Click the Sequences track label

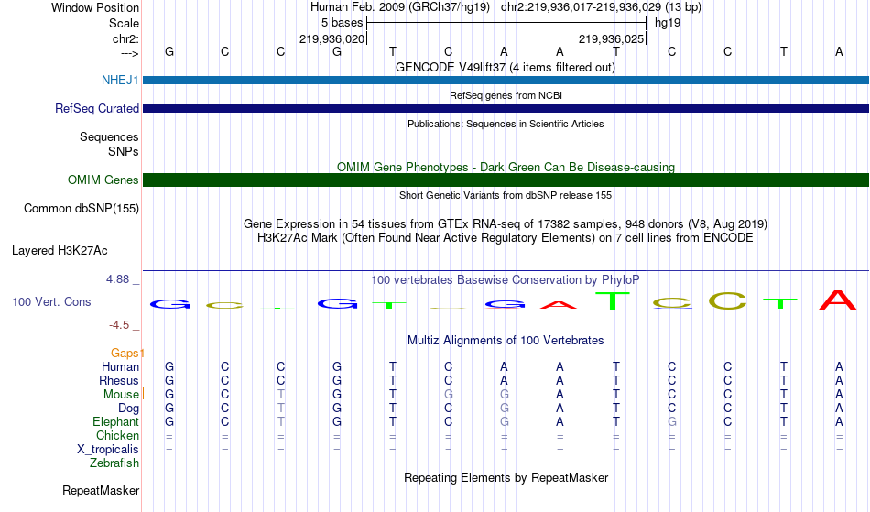coord(109,137)
